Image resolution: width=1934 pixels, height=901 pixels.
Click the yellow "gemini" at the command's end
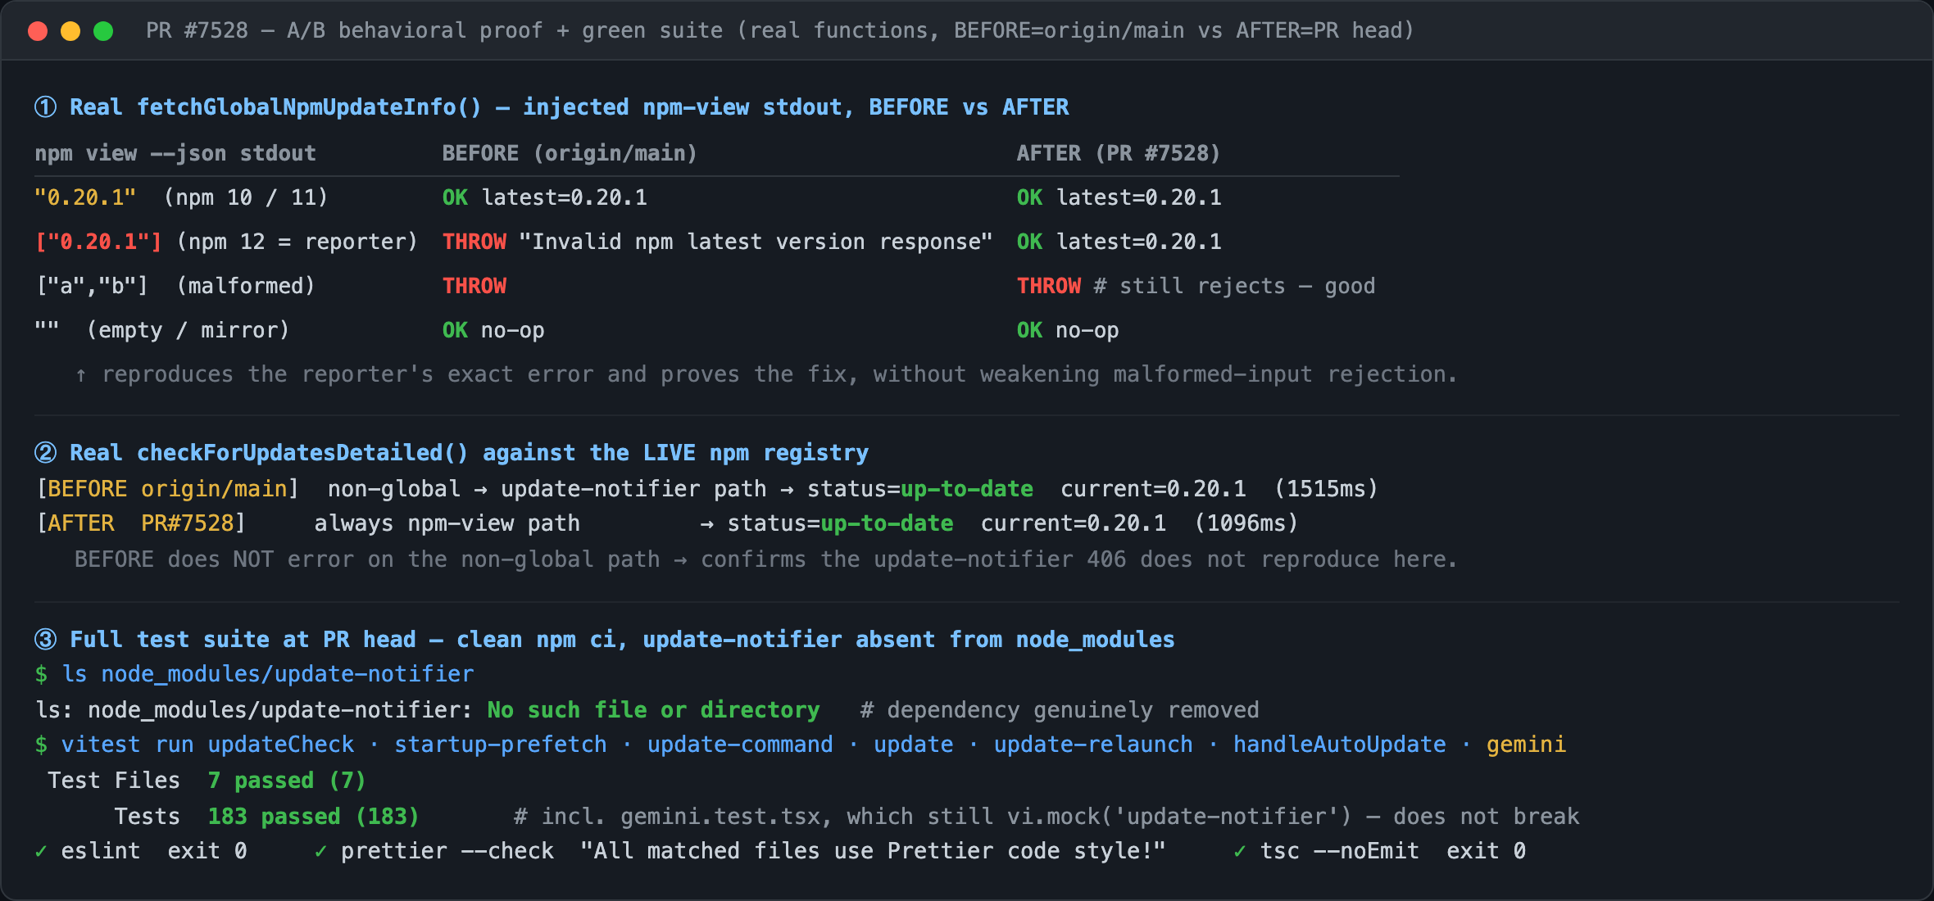[1526, 745]
